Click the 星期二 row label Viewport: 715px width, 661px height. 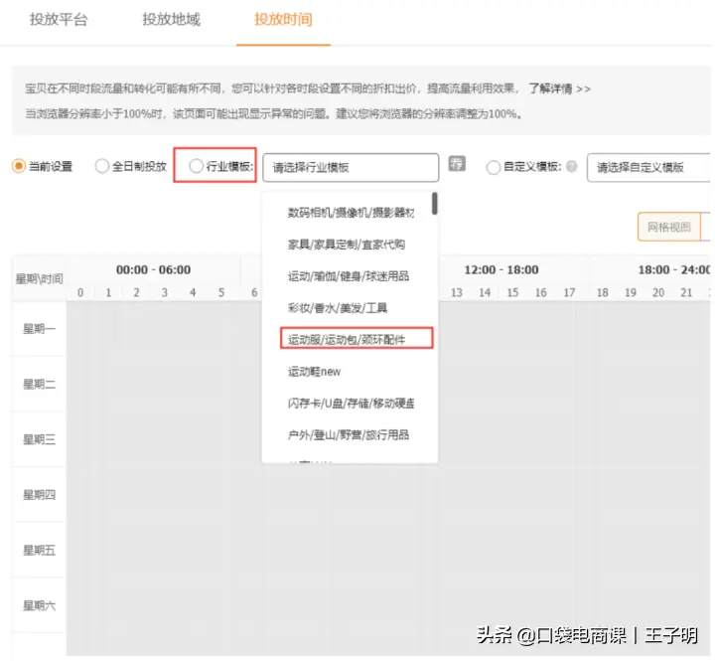39,385
